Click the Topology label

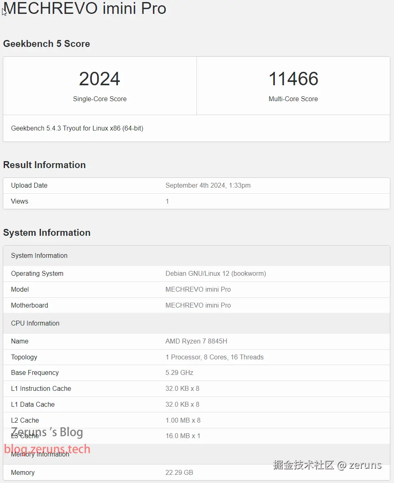coord(24,357)
